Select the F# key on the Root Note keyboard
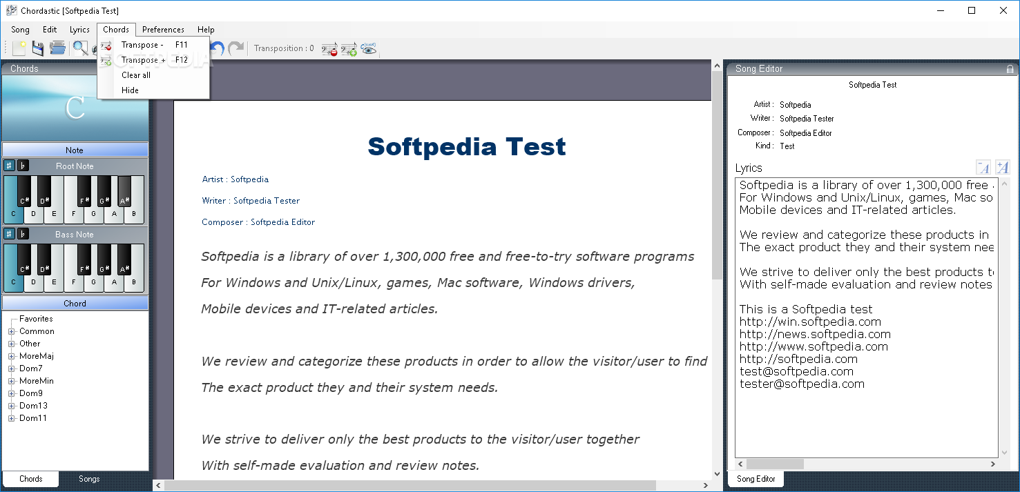Viewport: 1020px width, 492px height. [x=84, y=191]
